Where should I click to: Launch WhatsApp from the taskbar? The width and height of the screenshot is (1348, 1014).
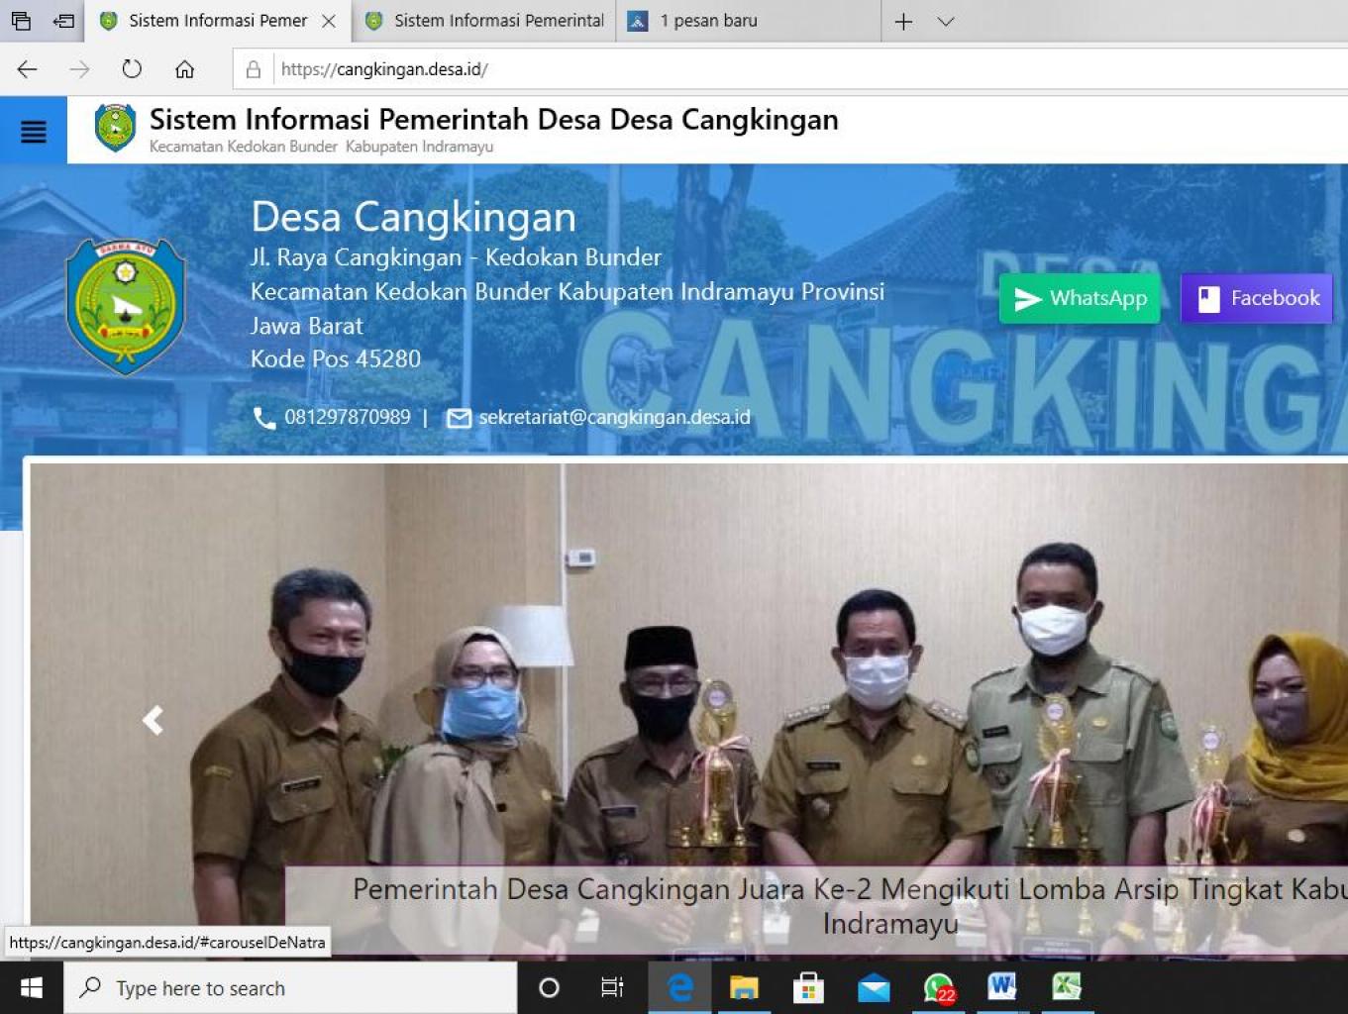[x=937, y=987]
